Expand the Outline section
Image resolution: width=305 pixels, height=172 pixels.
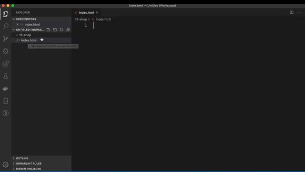pyautogui.click(x=41, y=158)
